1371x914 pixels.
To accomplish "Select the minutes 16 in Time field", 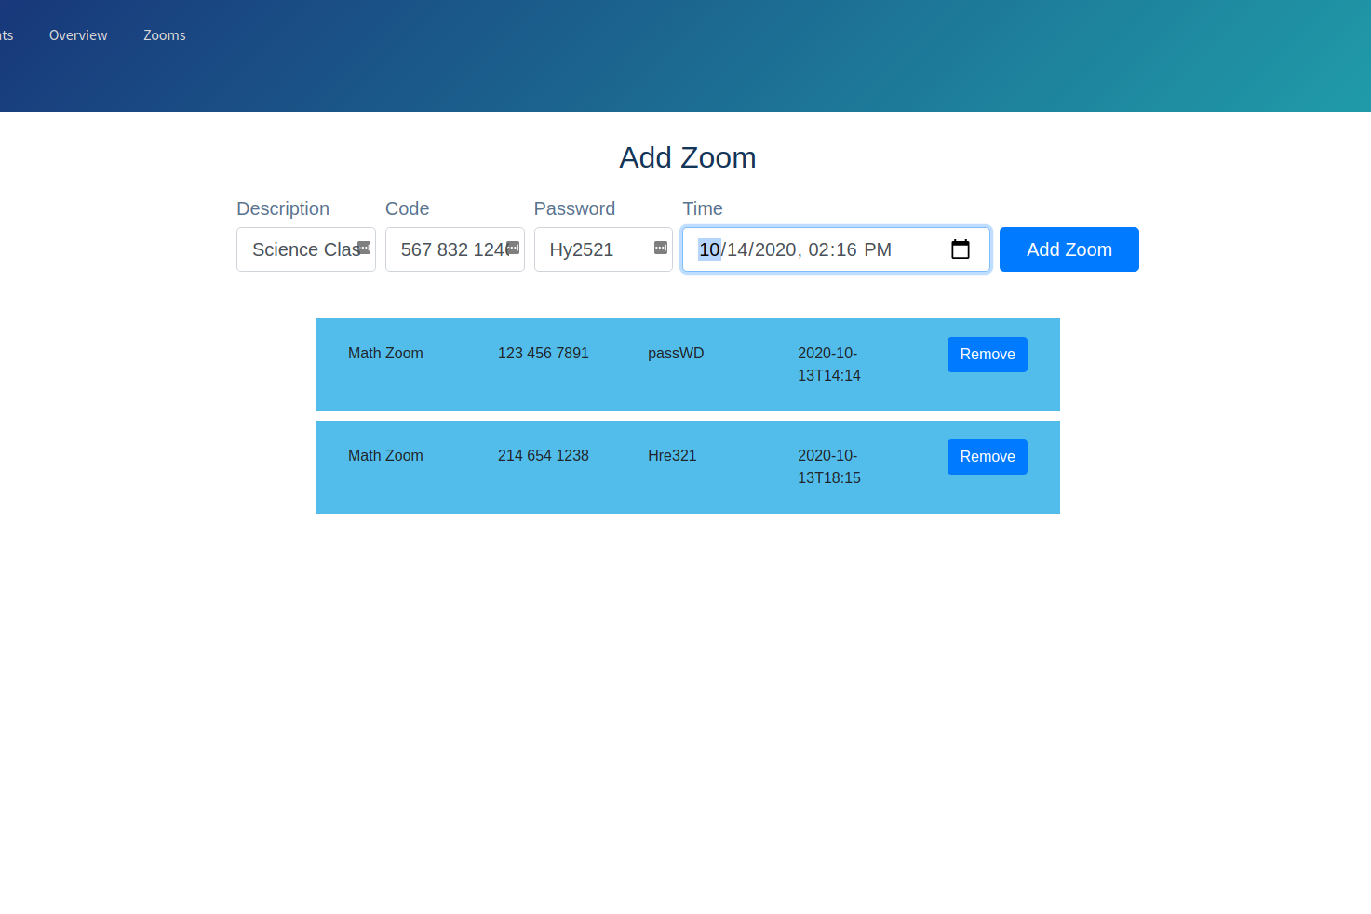I will 846,249.
